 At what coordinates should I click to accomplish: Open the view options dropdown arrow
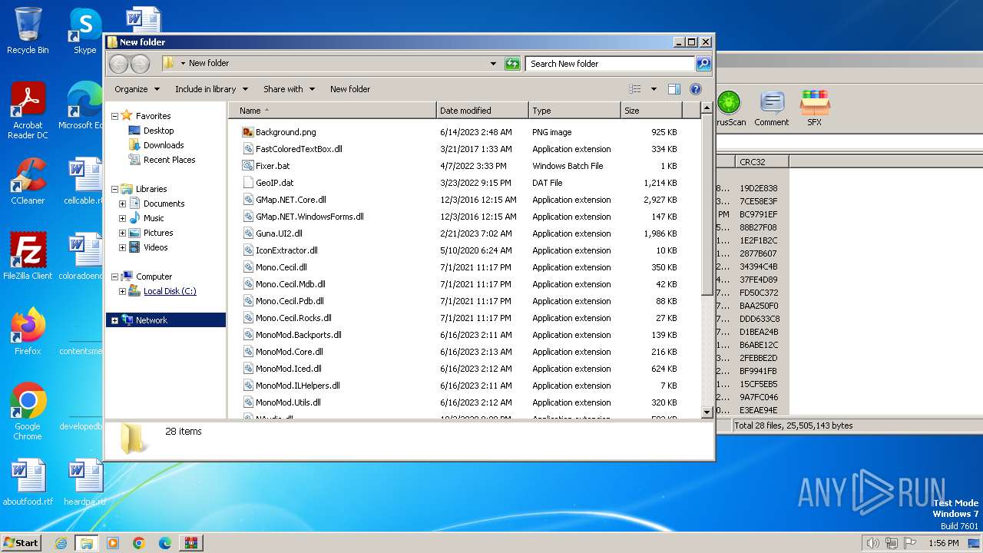(654, 89)
